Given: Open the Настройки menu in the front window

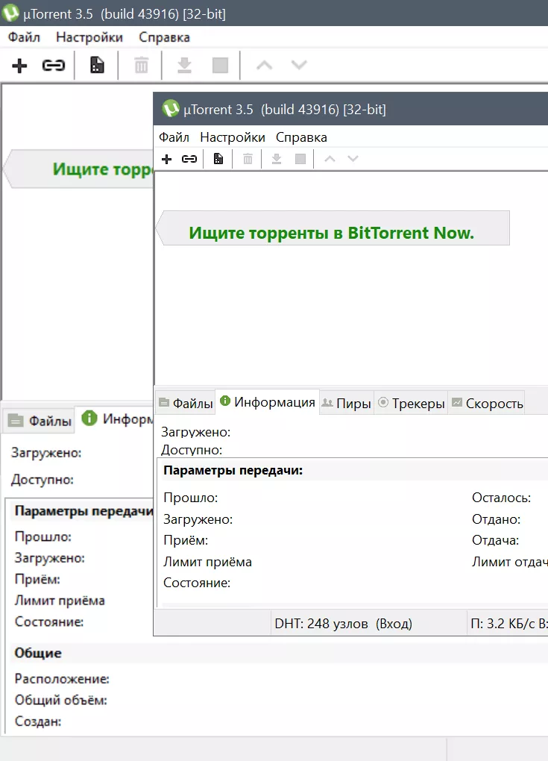Looking at the screenshot, I should [233, 137].
